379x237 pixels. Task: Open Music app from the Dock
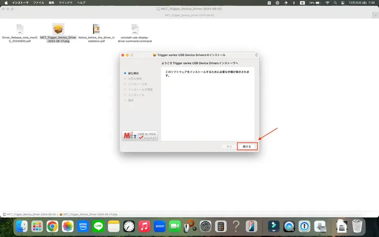(x=144, y=227)
